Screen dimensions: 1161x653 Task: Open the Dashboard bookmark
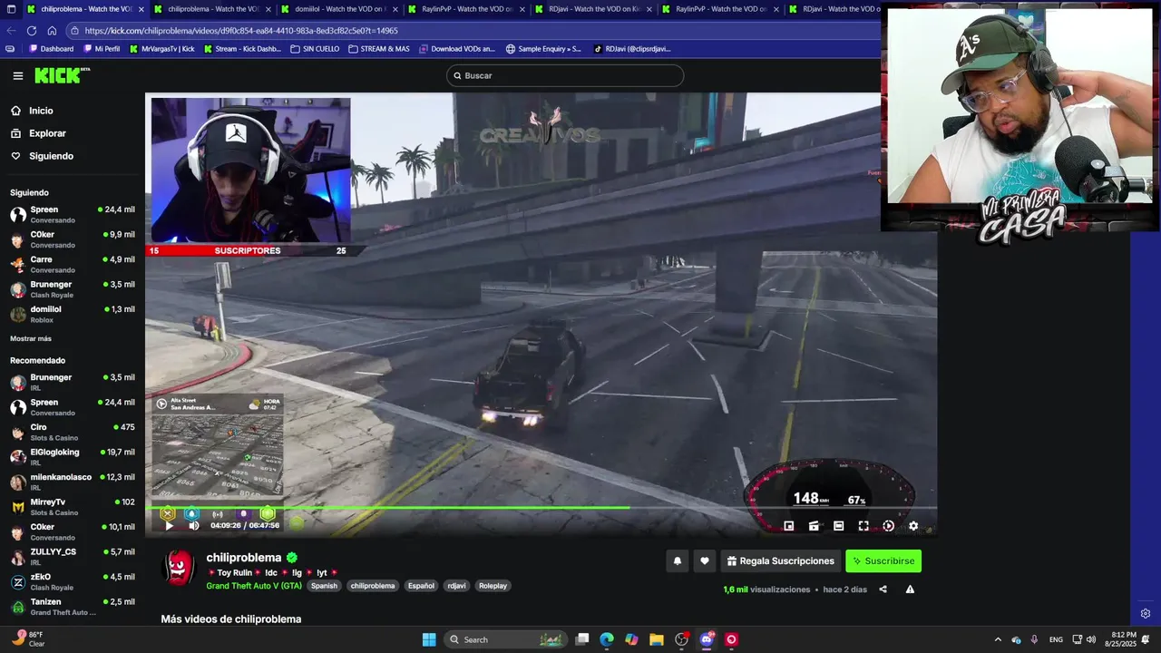pos(51,49)
